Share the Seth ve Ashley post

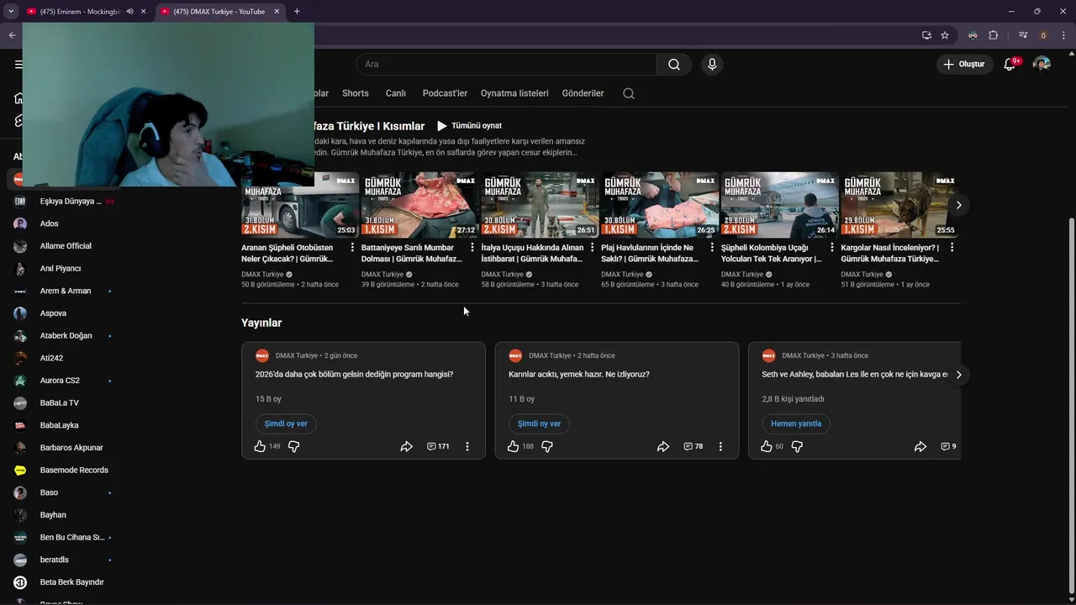pos(920,446)
